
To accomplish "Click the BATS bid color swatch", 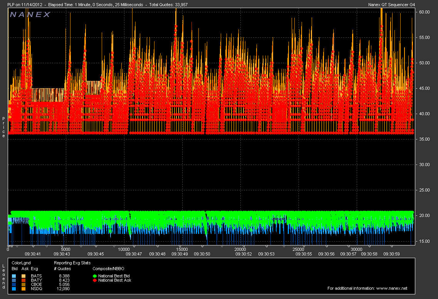I will pyautogui.click(x=14, y=276).
